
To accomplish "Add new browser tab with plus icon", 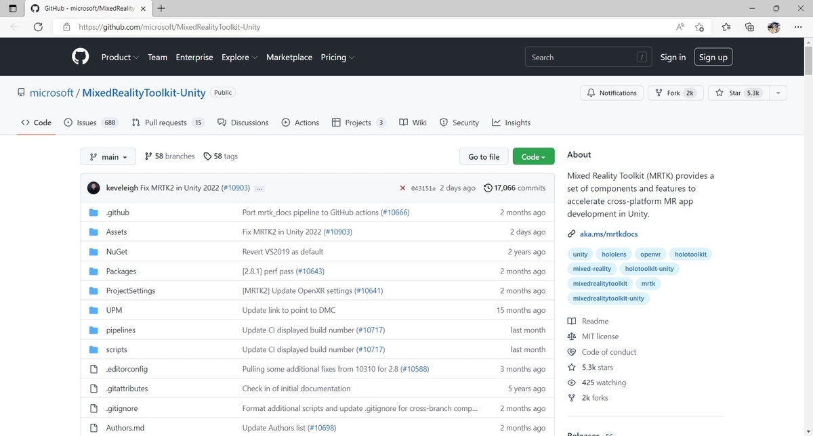I will pos(161,9).
